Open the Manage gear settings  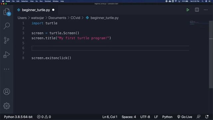click(7, 106)
